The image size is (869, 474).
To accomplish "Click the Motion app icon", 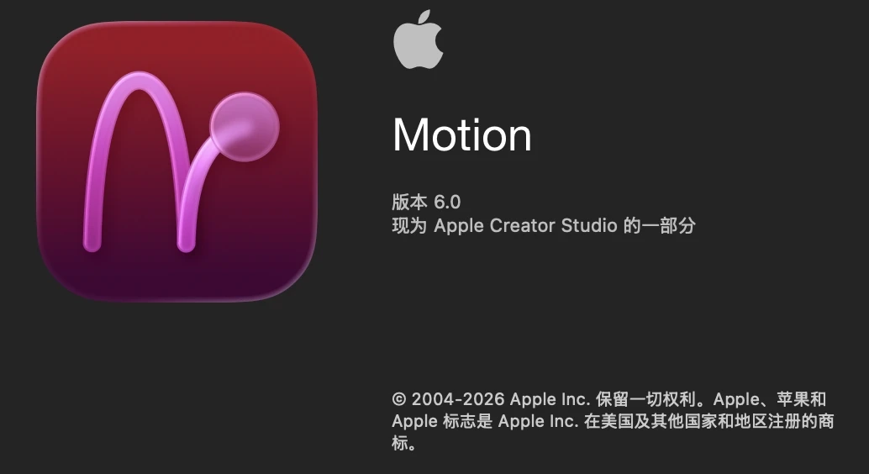I will [x=176, y=161].
